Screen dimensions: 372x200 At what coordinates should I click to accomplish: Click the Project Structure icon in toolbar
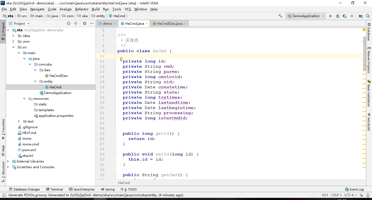(361, 16)
